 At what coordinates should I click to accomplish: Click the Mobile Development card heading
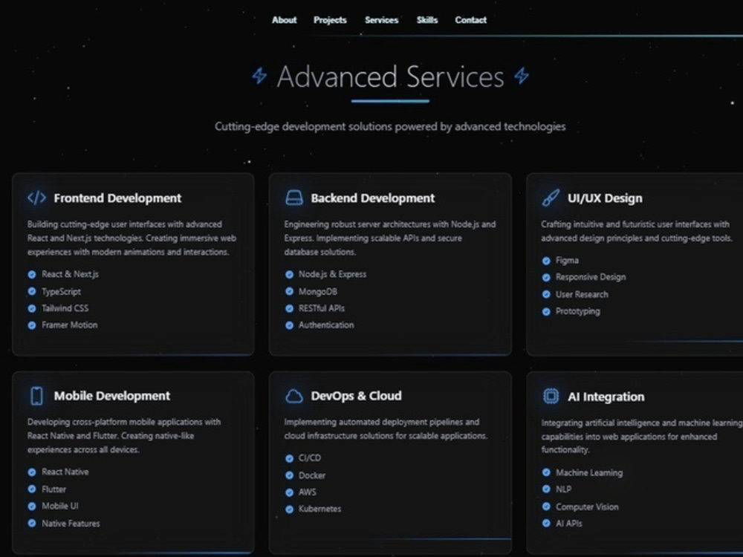[x=112, y=396]
